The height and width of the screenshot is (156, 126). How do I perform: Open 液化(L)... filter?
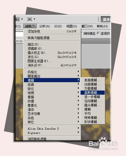52,57
